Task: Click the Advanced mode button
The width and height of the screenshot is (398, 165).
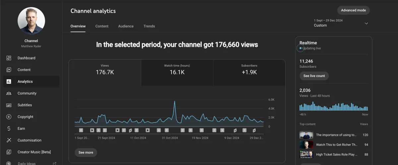Action: point(353,10)
